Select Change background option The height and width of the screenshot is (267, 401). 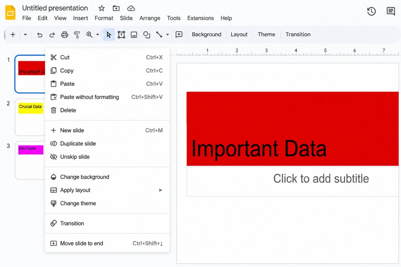point(107,177)
